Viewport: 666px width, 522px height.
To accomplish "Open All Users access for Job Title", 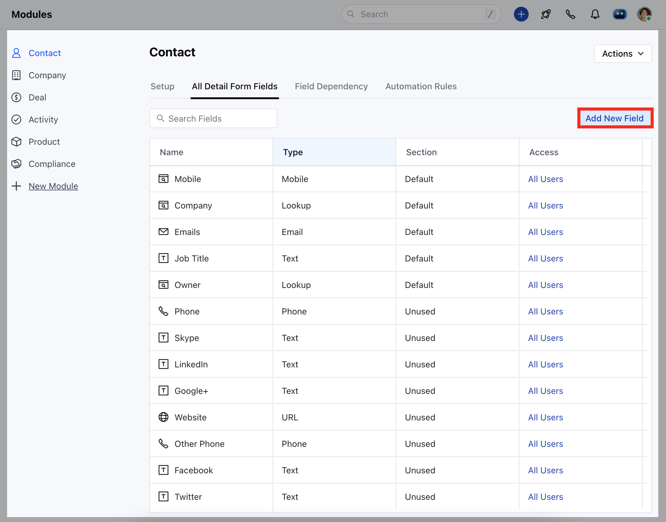I will click(546, 259).
